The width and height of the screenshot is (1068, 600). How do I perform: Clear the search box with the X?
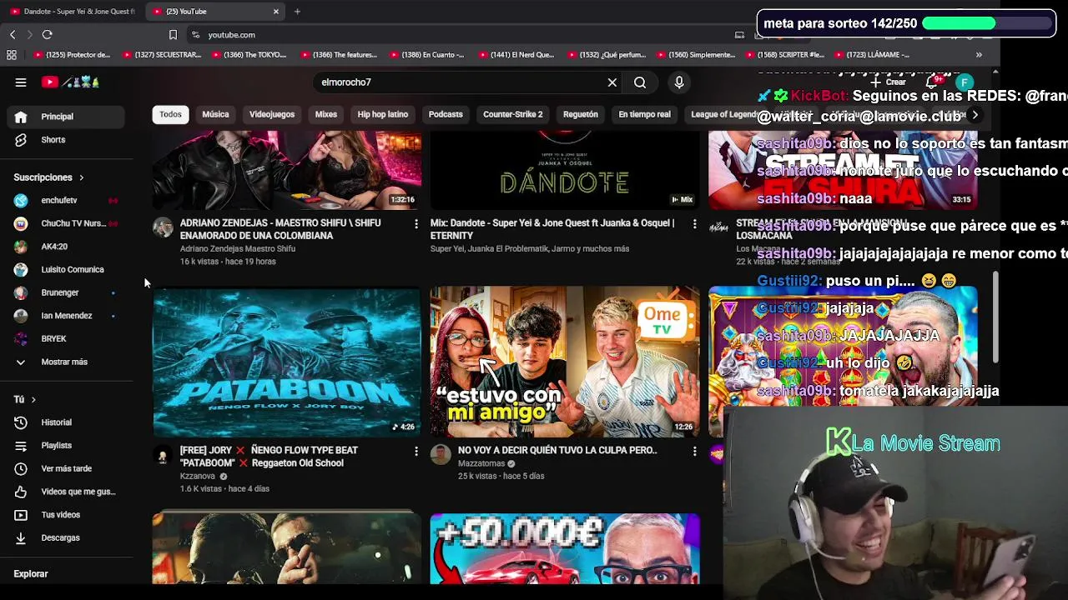(x=612, y=82)
